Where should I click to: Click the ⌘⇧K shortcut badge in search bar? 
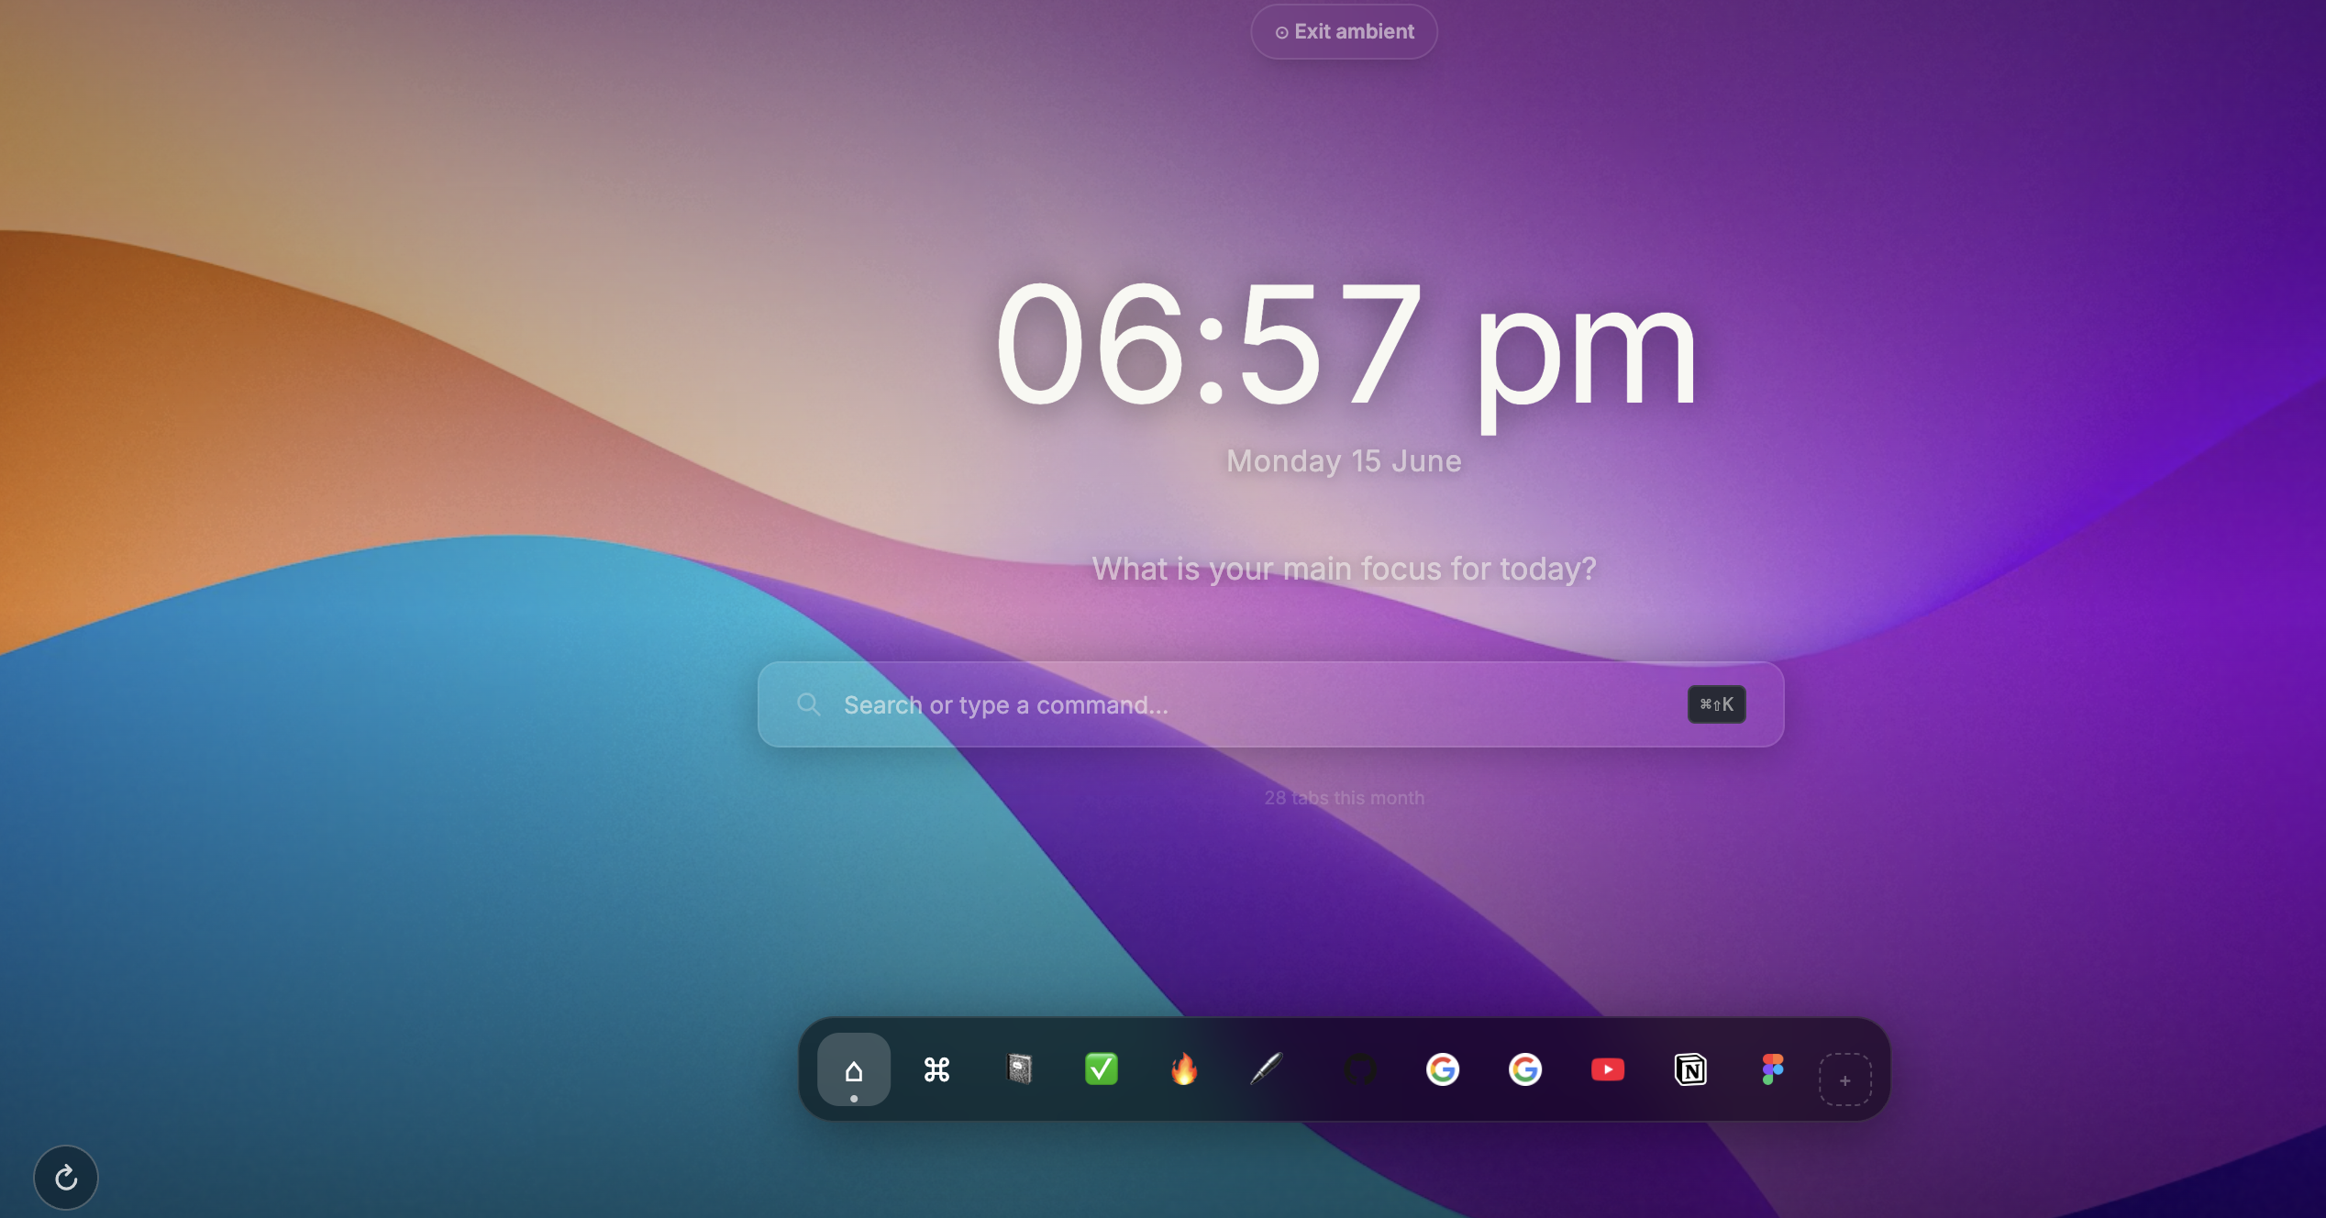click(x=1716, y=704)
